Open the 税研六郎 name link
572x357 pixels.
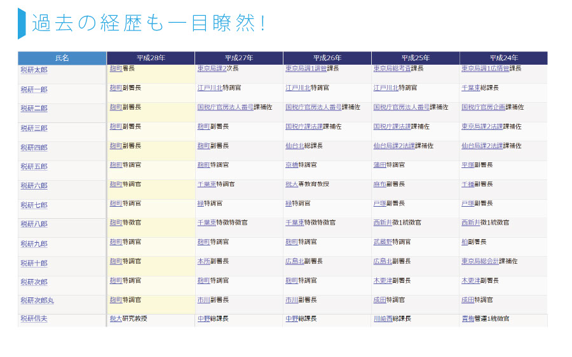coord(34,186)
